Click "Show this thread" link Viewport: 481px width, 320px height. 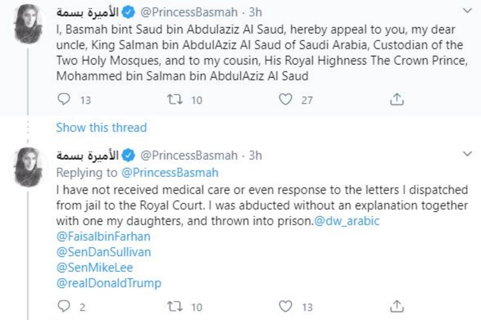(101, 127)
